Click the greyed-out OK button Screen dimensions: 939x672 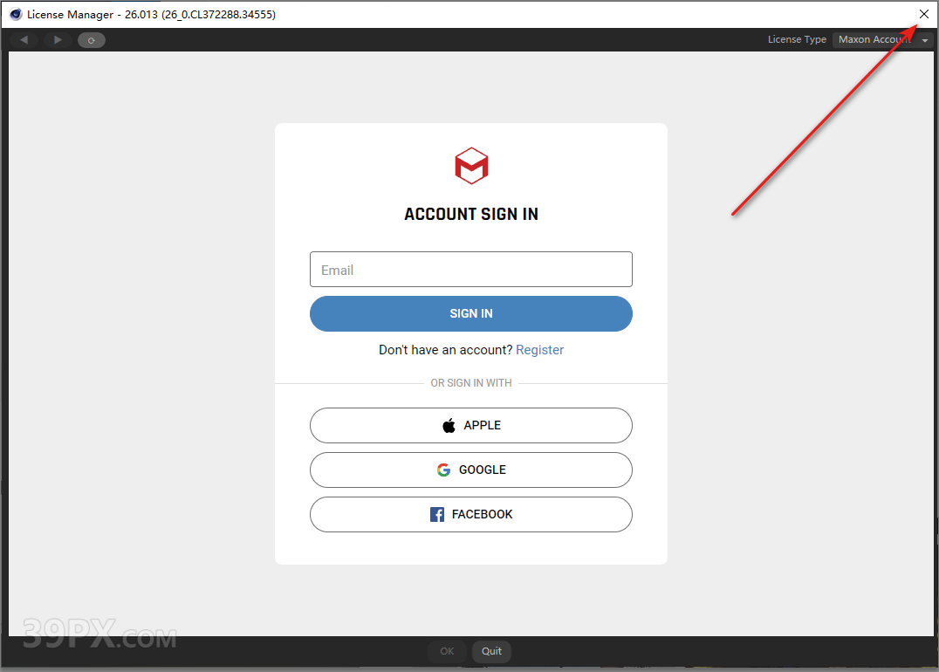click(447, 651)
